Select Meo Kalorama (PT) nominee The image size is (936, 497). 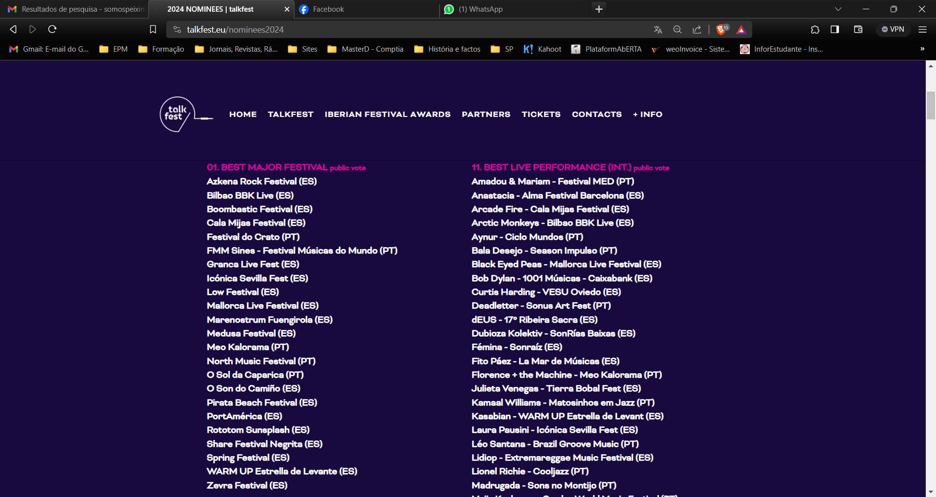click(248, 347)
